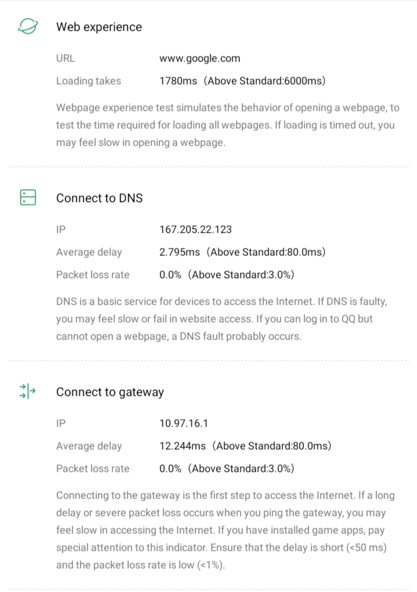Click the Average delay label under gateway

point(89,446)
